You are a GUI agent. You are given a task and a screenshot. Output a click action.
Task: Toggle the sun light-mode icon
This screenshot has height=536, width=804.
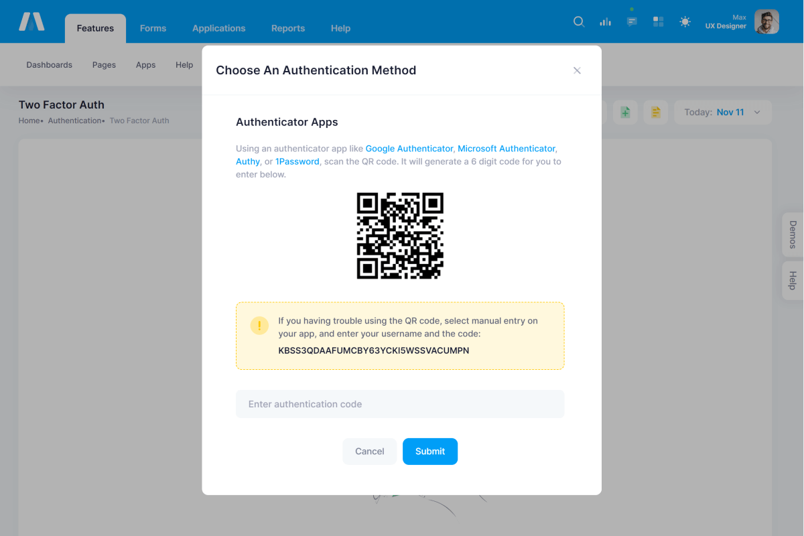click(685, 21)
